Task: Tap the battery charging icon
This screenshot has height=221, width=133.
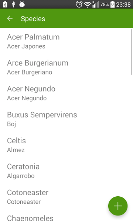Action: click(x=112, y=4)
